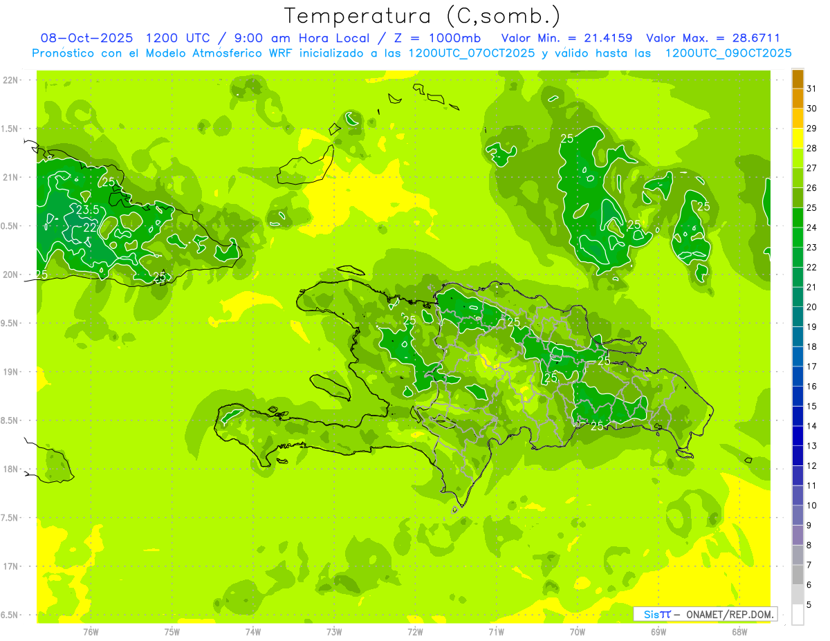The width and height of the screenshot is (830, 641).
Task: Select the 68W longitude axis label
Action: (x=739, y=631)
